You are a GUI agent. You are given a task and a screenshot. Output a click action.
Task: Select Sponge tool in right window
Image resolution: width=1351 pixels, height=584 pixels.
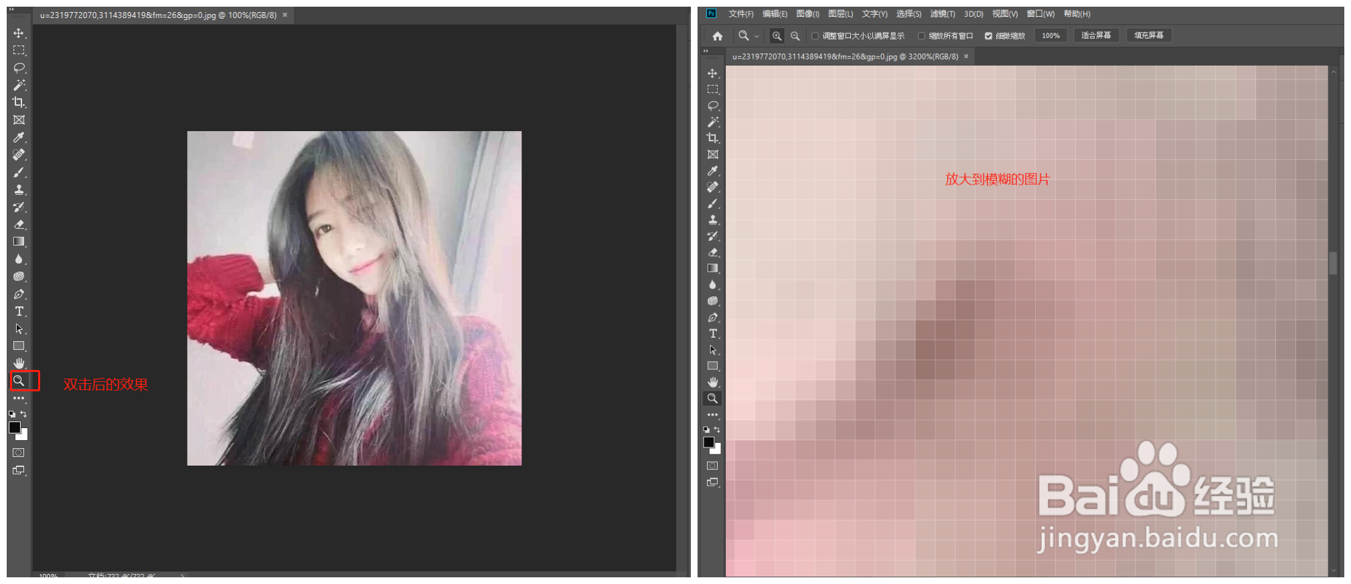click(x=712, y=301)
